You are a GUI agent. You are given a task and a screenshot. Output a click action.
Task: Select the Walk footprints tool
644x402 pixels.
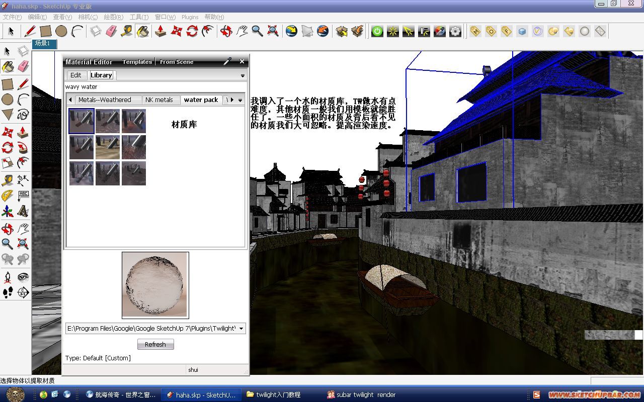click(8, 292)
